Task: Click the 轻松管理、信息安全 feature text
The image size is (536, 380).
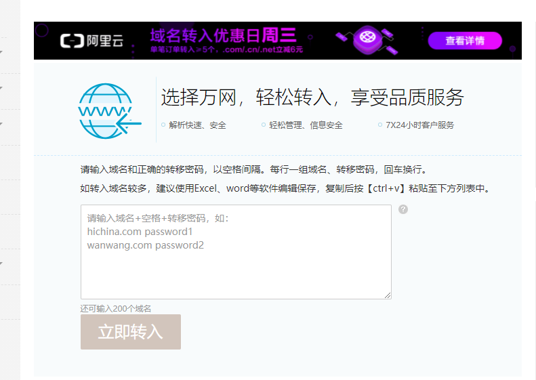Action: tap(306, 125)
